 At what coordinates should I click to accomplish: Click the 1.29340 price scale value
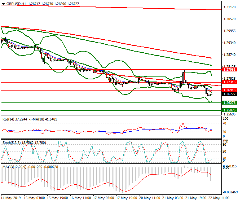229,43
